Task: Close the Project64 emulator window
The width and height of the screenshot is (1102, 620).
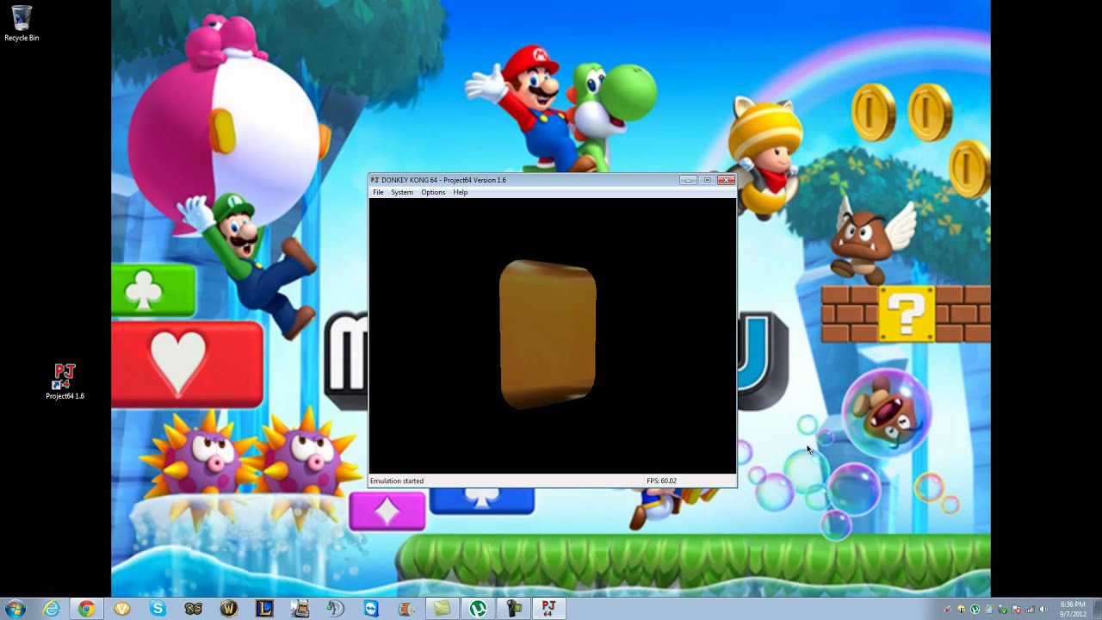Action: (x=727, y=180)
